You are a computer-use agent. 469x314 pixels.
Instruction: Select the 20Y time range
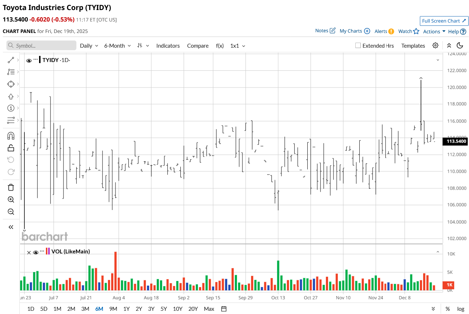(x=193, y=309)
